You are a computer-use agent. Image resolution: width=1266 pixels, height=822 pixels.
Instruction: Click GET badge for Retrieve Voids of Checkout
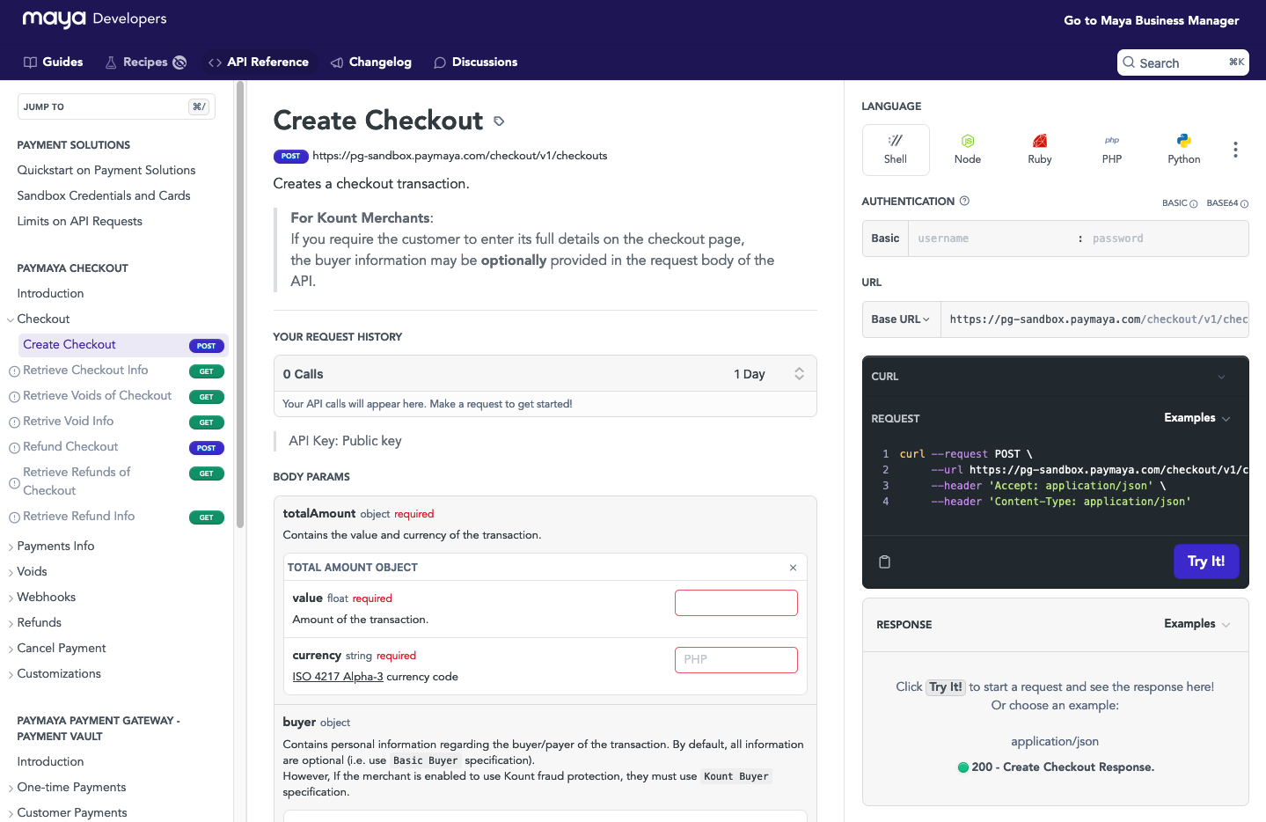tap(207, 397)
